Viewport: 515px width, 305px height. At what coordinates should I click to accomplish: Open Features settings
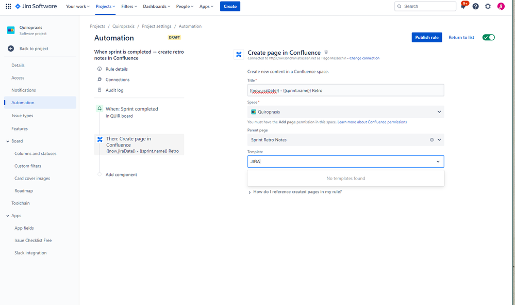coord(20,129)
